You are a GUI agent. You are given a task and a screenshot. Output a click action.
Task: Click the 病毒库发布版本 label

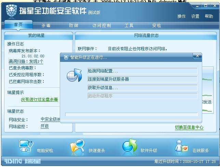[24, 51]
